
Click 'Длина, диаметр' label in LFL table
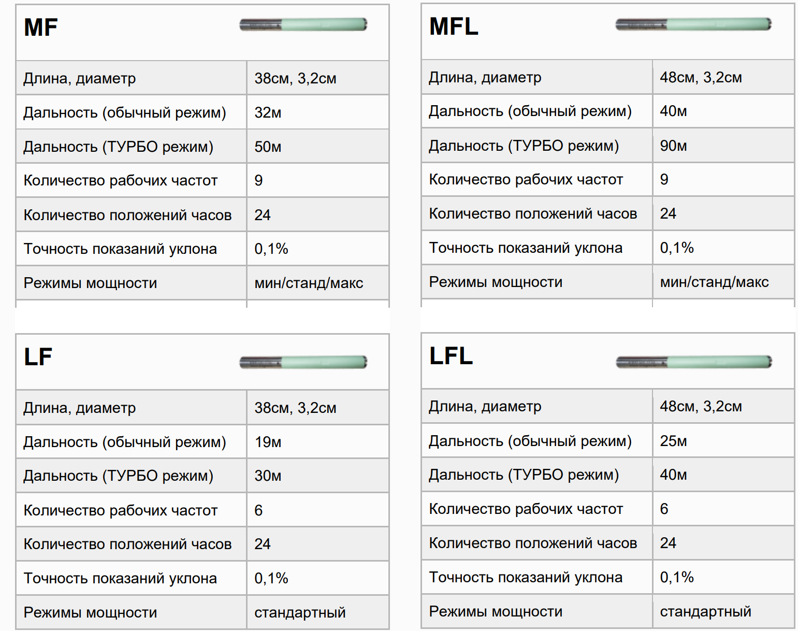coord(485,406)
